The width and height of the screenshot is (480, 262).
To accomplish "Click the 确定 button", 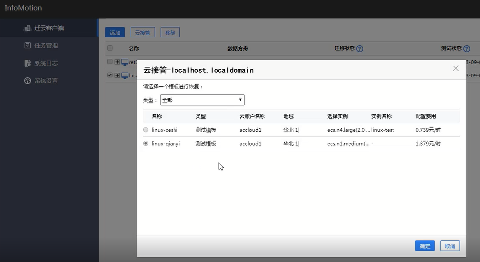I will point(425,246).
